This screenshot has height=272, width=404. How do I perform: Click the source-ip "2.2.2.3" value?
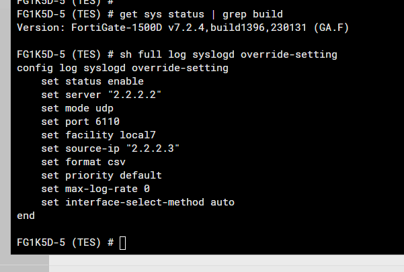click(156, 148)
